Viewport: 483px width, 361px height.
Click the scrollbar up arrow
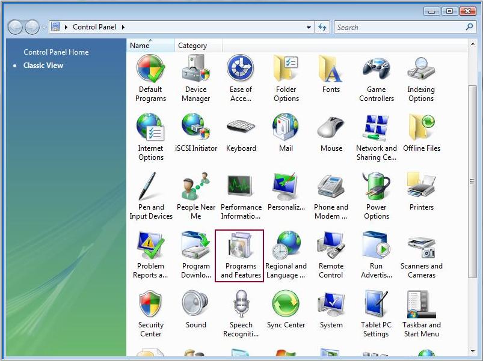[473, 44]
